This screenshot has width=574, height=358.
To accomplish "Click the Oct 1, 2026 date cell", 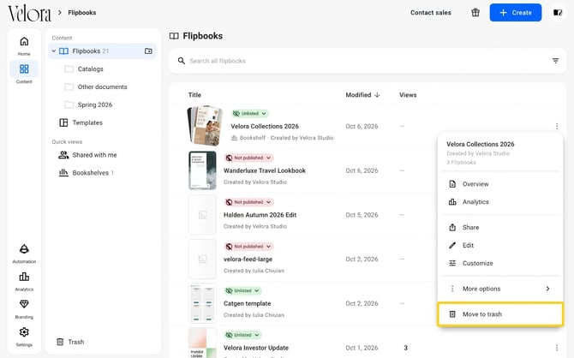I will (362, 348).
